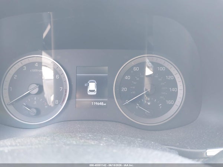Tap the blank top bar of the center display
The height and width of the screenshot is (167, 223).
tap(92, 71)
